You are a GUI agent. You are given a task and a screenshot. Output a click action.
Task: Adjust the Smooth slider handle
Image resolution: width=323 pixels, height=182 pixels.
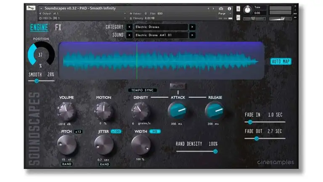[37, 81]
